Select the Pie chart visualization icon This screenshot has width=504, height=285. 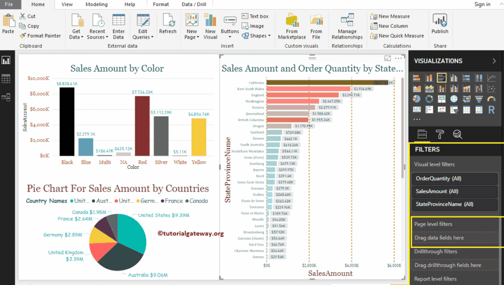point(417,99)
